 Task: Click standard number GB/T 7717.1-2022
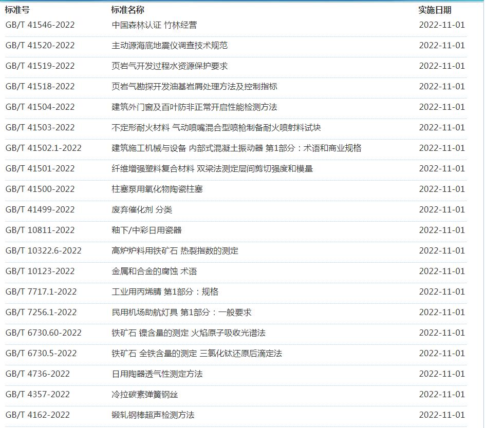pos(41,291)
